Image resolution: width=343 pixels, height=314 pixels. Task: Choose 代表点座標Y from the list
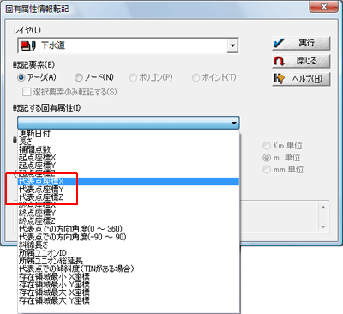[129, 190]
